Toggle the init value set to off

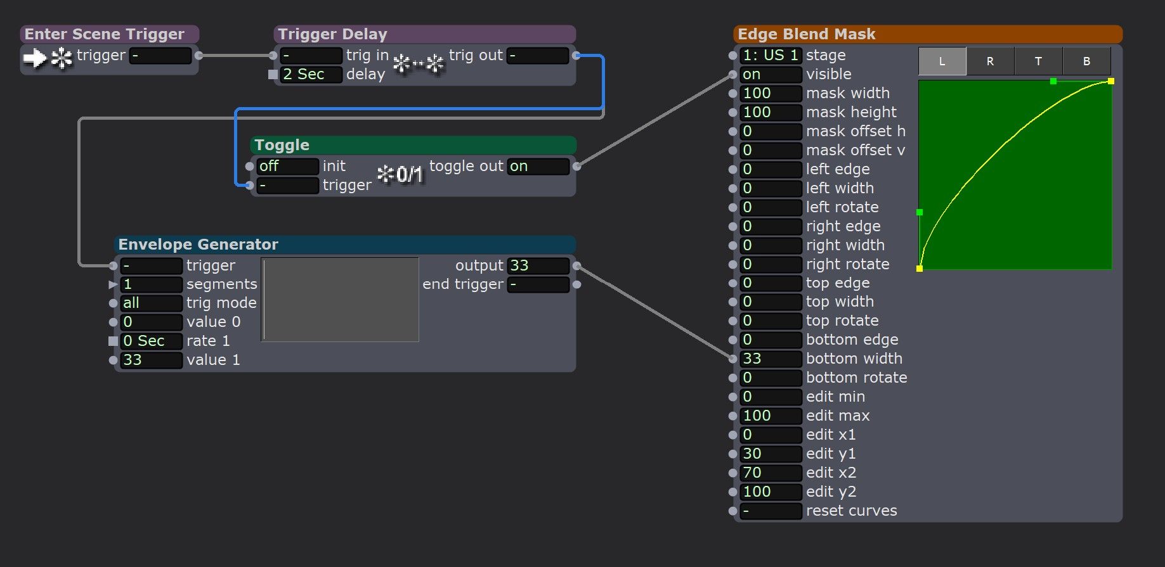click(287, 167)
